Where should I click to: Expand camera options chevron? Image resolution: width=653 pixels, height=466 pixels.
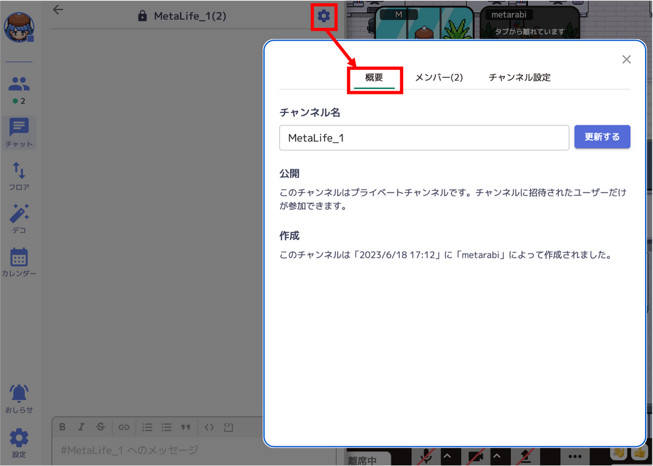(497, 457)
